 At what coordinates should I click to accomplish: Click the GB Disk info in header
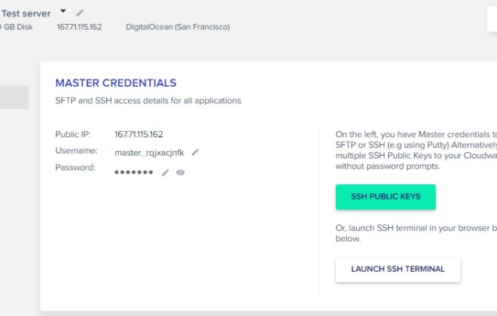pyautogui.click(x=16, y=27)
